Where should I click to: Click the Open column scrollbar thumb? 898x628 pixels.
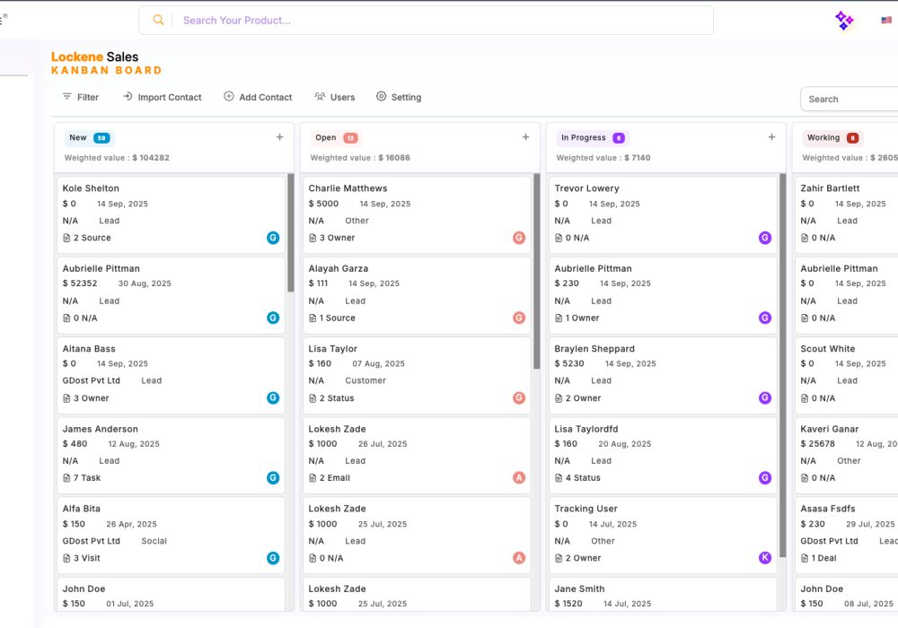point(536,271)
